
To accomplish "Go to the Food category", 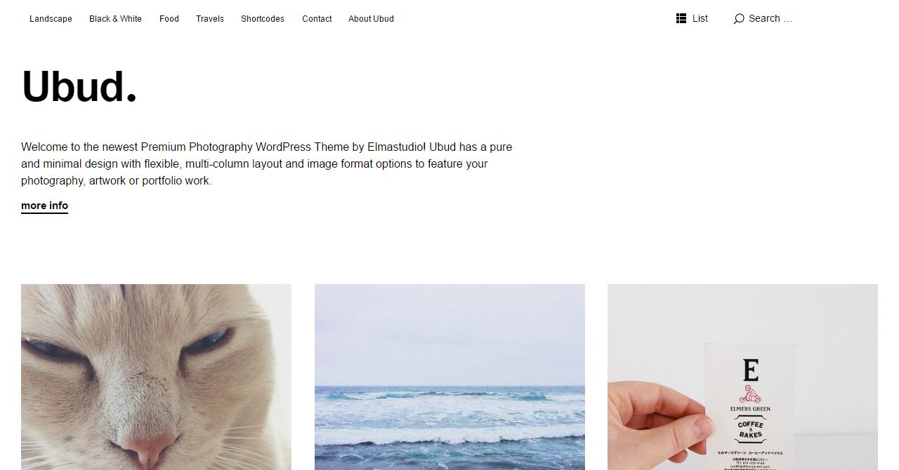I will click(169, 19).
